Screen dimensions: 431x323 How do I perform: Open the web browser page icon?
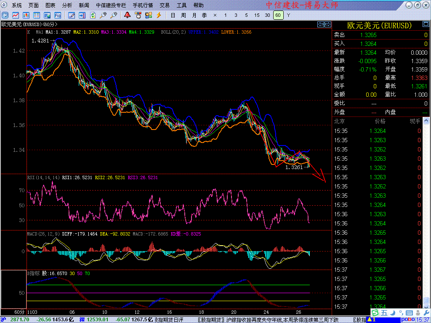(47, 16)
